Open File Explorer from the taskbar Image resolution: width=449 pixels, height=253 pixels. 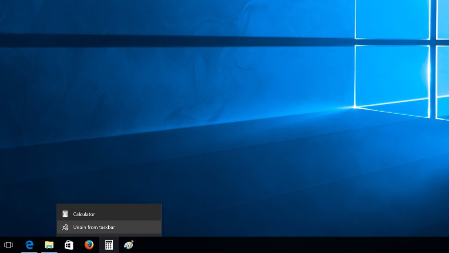click(x=49, y=245)
